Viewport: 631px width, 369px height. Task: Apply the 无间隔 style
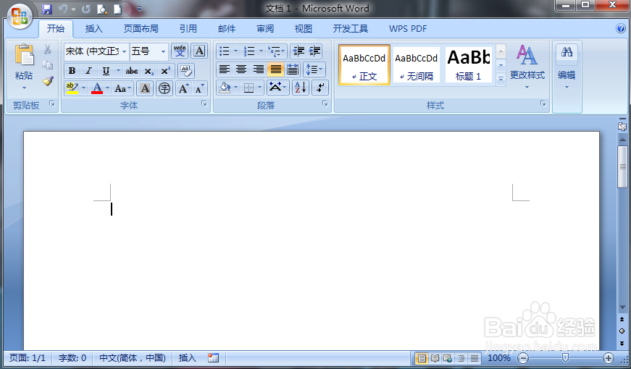[416, 64]
